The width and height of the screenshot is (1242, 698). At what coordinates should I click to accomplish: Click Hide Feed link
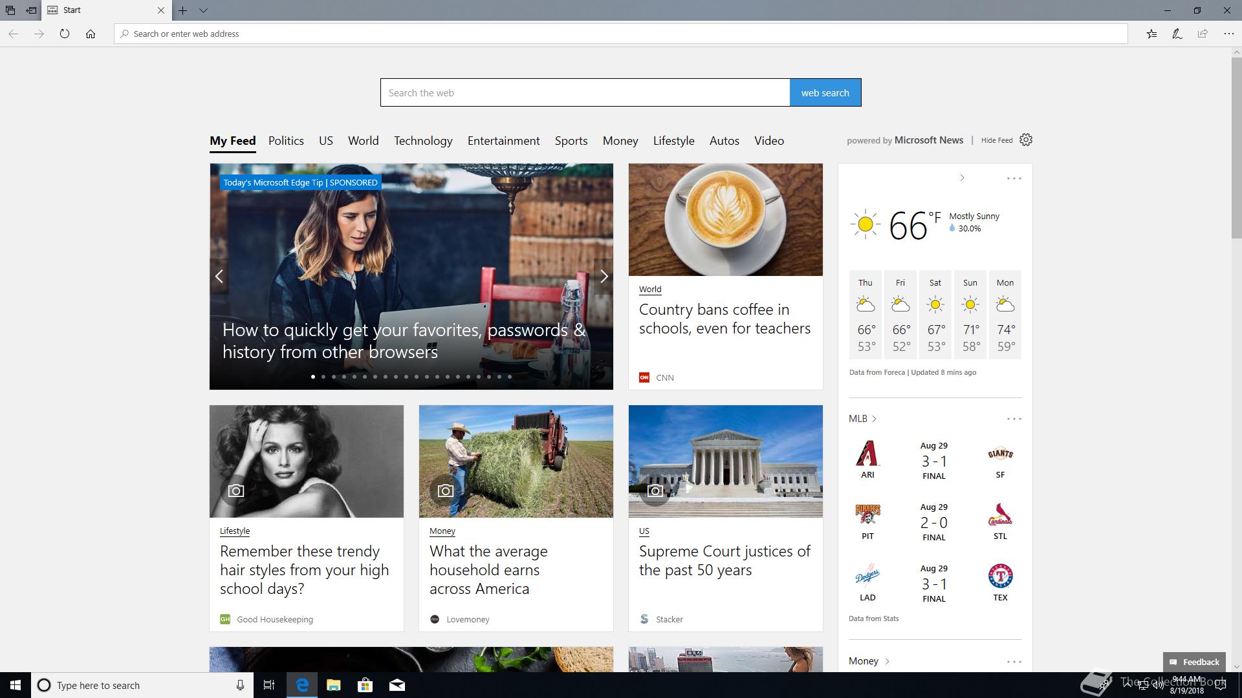coord(997,140)
